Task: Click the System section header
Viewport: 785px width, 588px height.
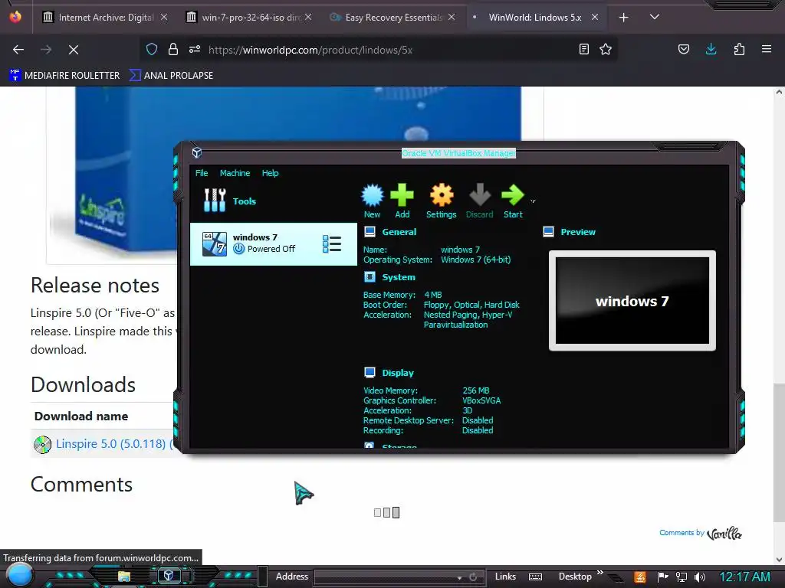Action: (399, 277)
